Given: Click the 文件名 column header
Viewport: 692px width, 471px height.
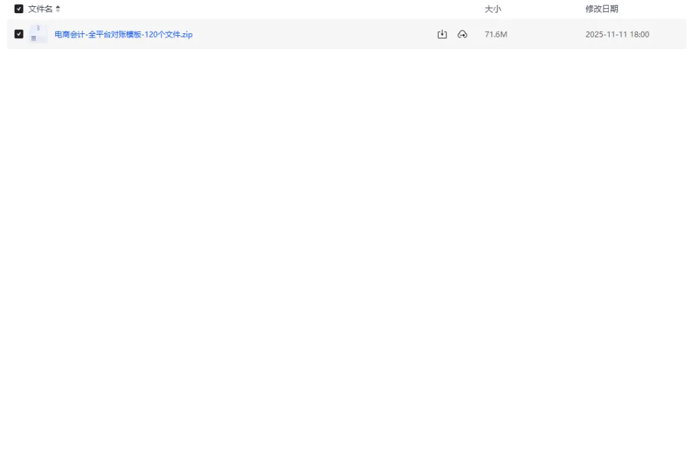Looking at the screenshot, I should click(40, 9).
